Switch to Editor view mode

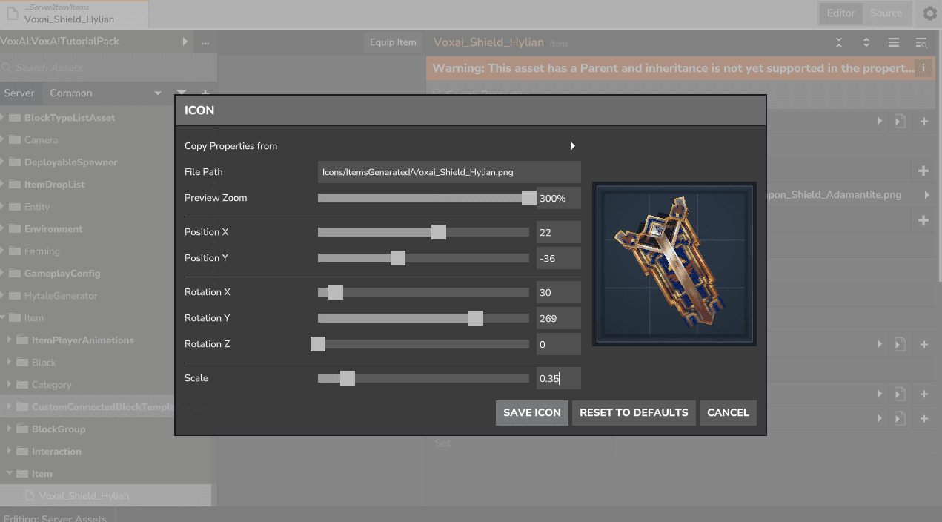point(840,13)
